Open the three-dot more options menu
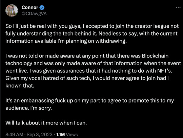183x138 pixels. (178, 7)
